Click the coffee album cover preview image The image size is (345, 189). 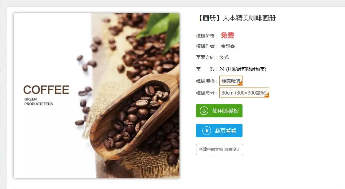97,96
